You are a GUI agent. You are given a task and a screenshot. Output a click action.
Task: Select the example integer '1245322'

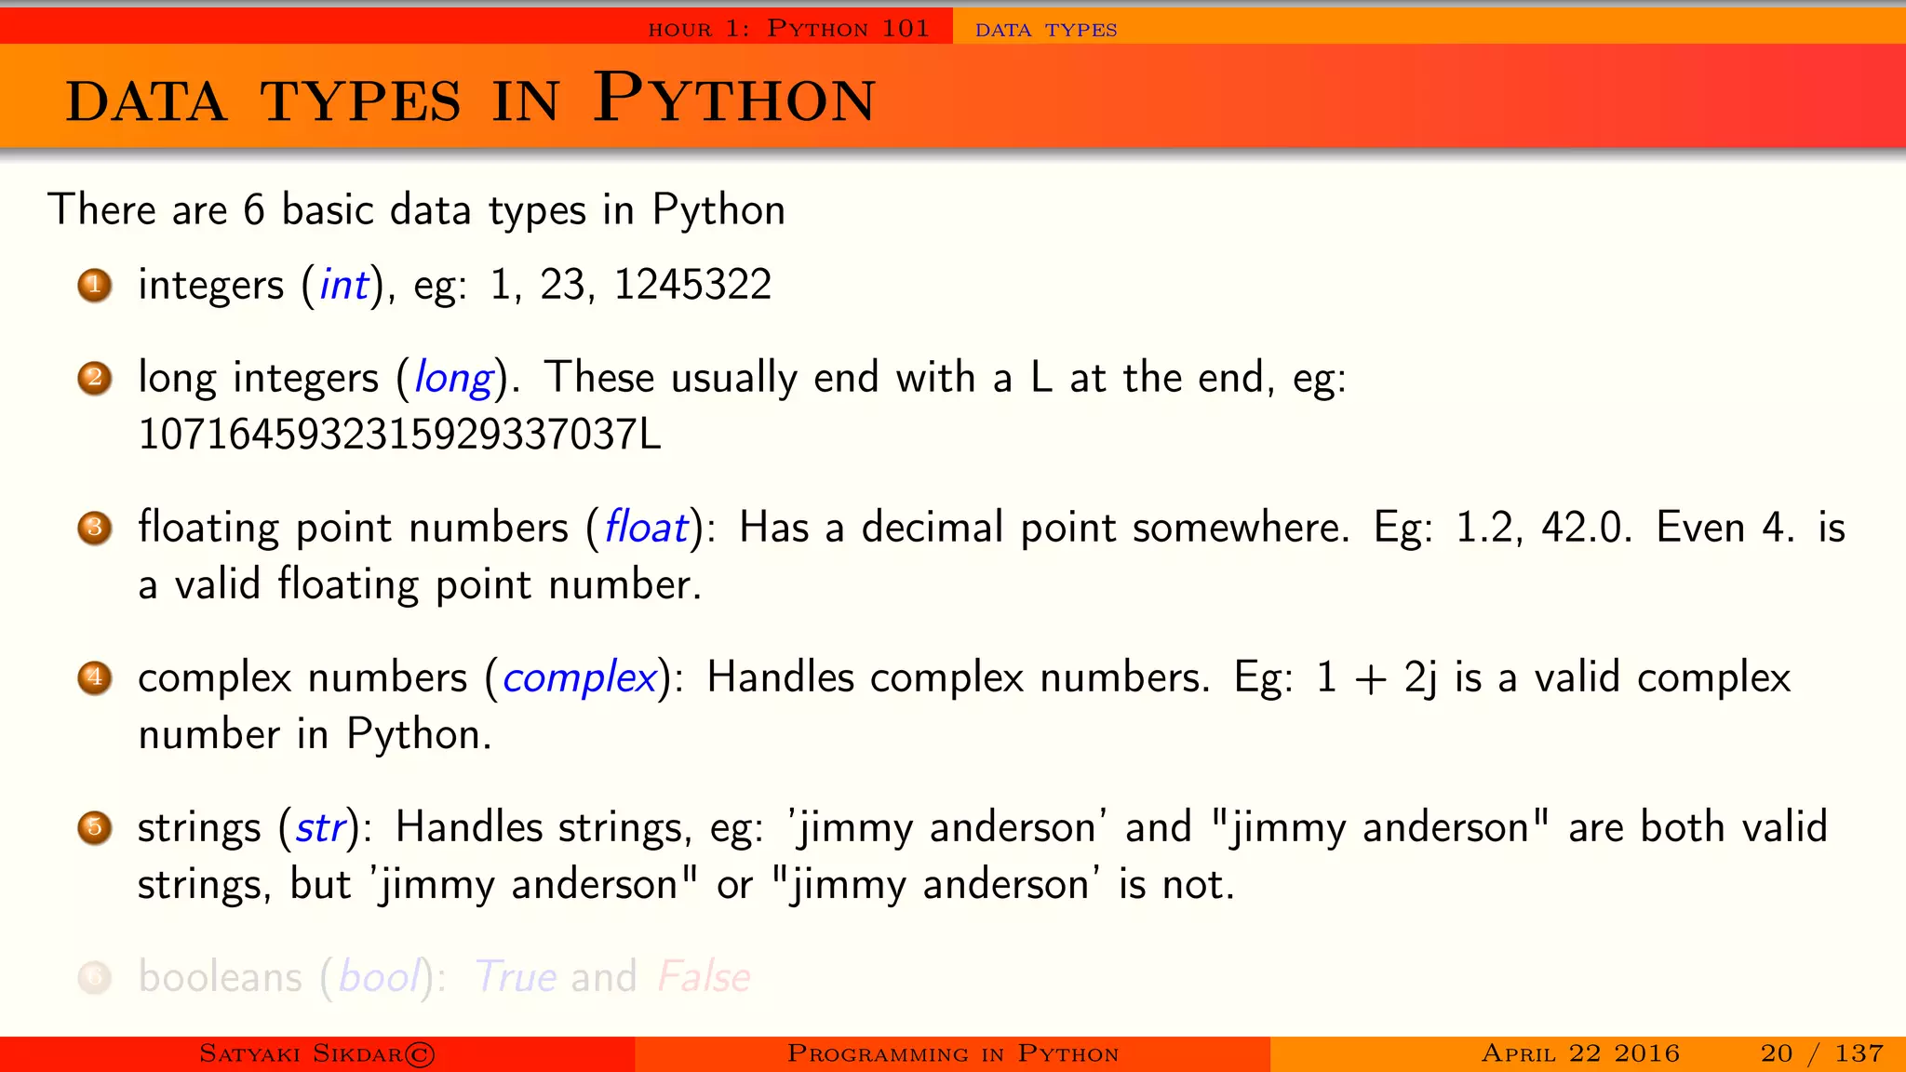(x=693, y=285)
